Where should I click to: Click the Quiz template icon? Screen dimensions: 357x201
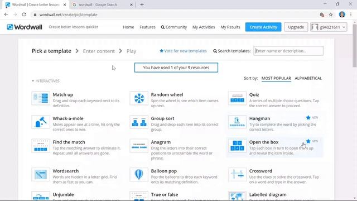pyautogui.click(x=237, y=98)
